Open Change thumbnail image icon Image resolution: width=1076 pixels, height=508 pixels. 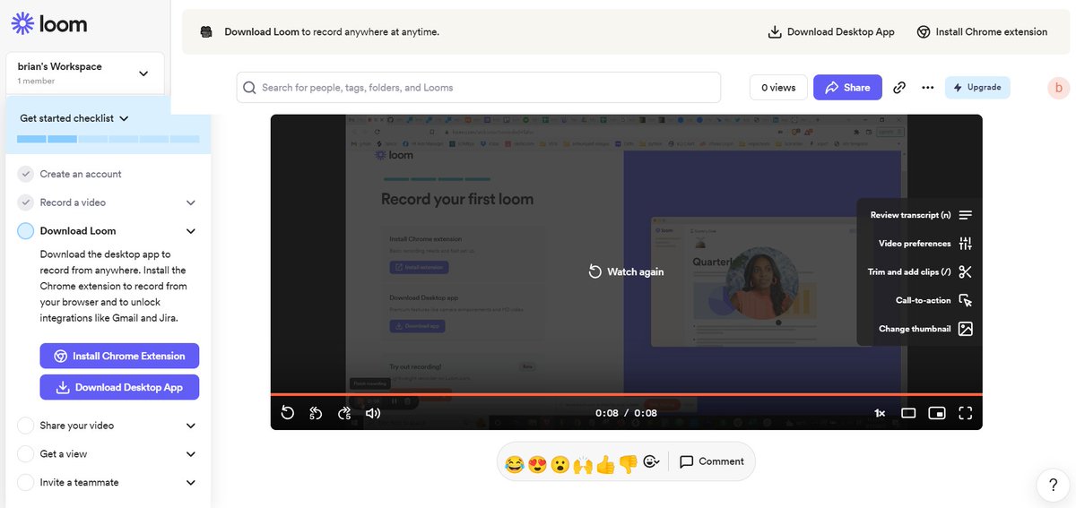(x=966, y=329)
